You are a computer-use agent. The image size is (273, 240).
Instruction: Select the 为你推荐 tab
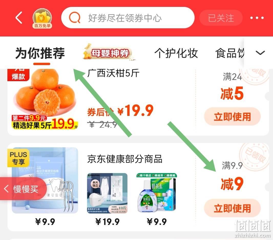[40, 53]
